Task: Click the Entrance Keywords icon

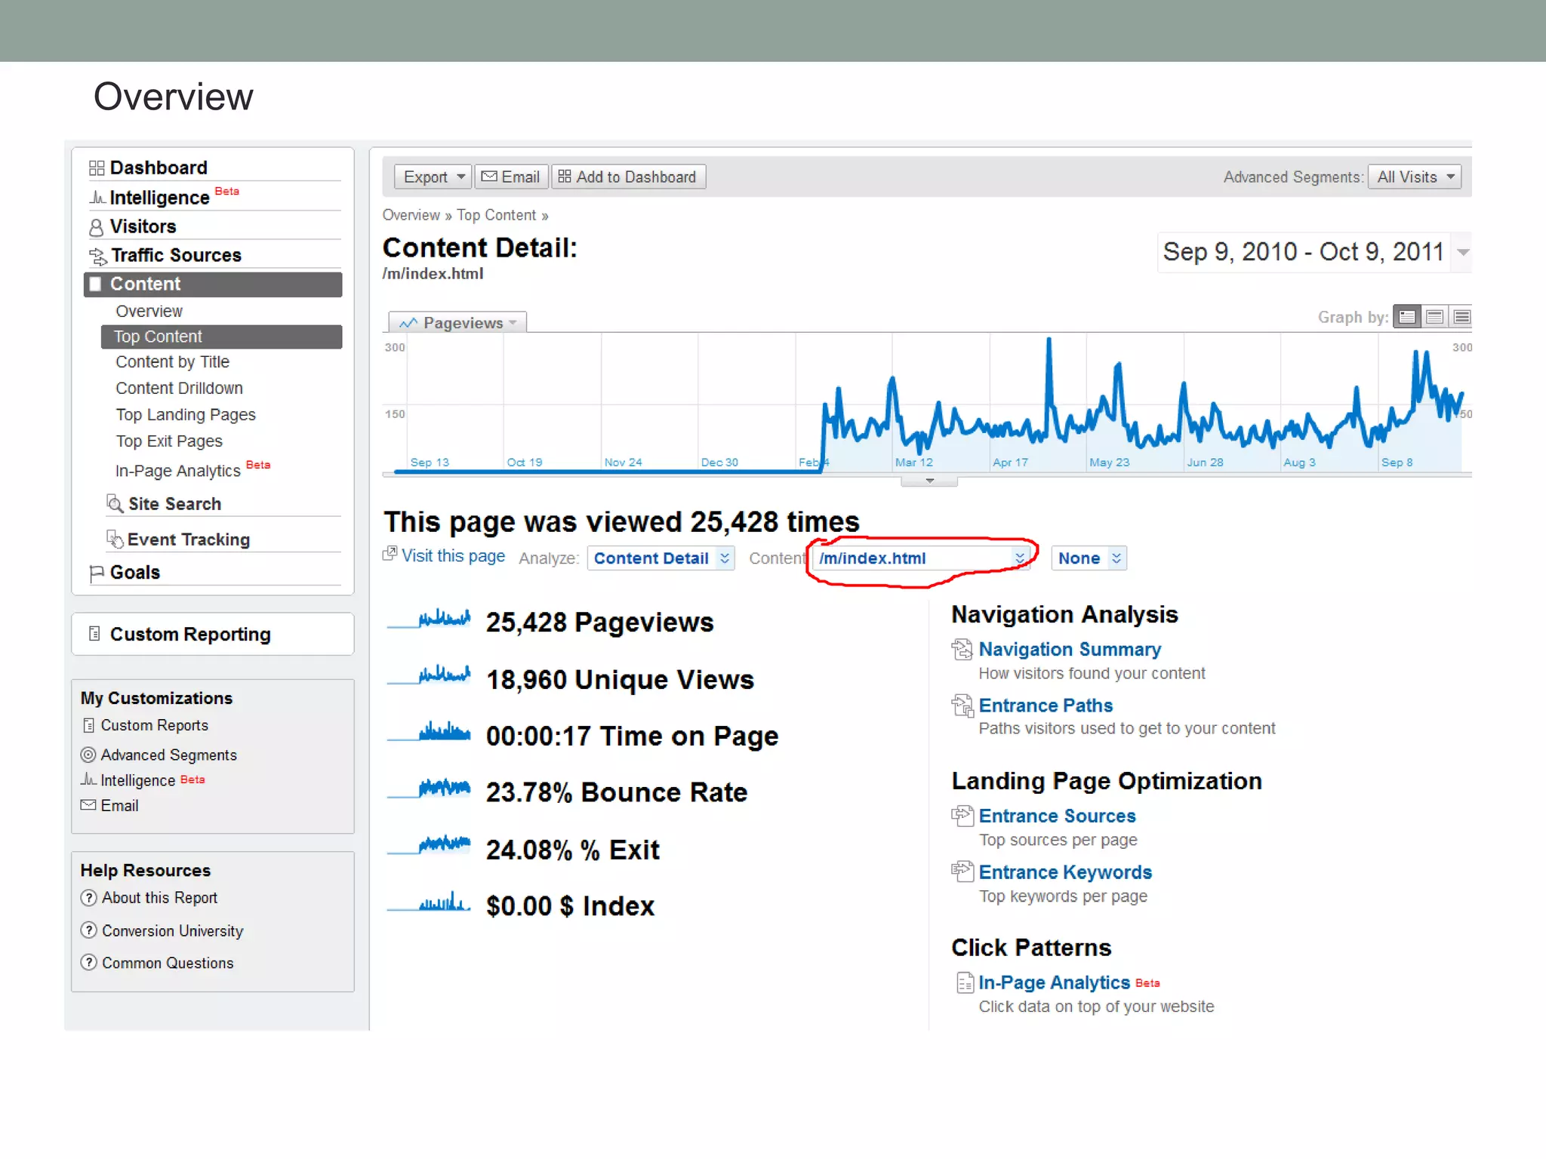Action: point(962,872)
